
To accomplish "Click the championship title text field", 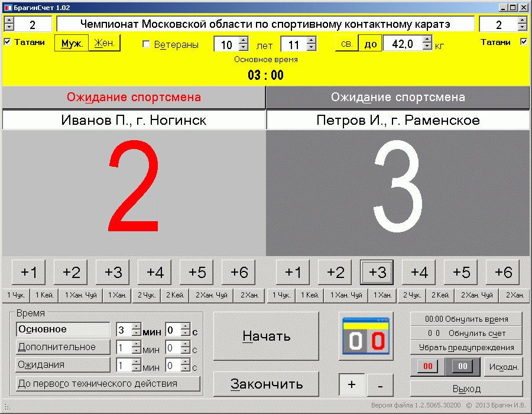I will 265,24.
